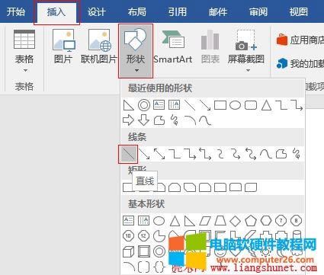Select regular pentagon in 基本形状
Viewport: 324px width, 275px height.
[251, 221]
